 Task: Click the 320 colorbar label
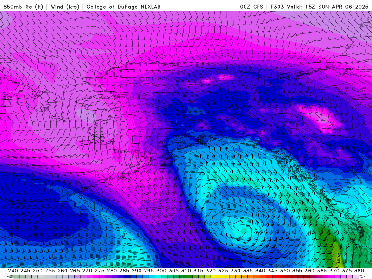tap(211, 271)
